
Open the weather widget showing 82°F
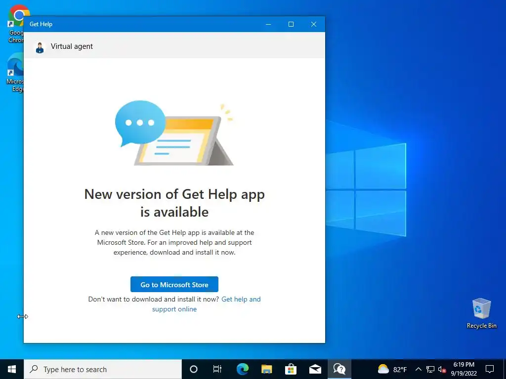(392, 369)
